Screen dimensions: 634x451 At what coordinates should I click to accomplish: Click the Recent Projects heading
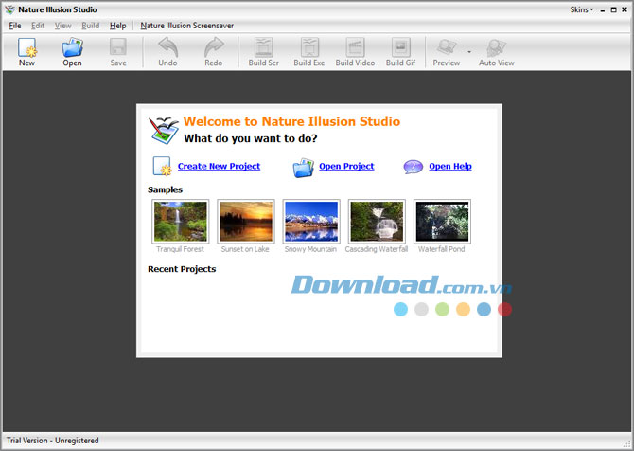click(x=182, y=269)
